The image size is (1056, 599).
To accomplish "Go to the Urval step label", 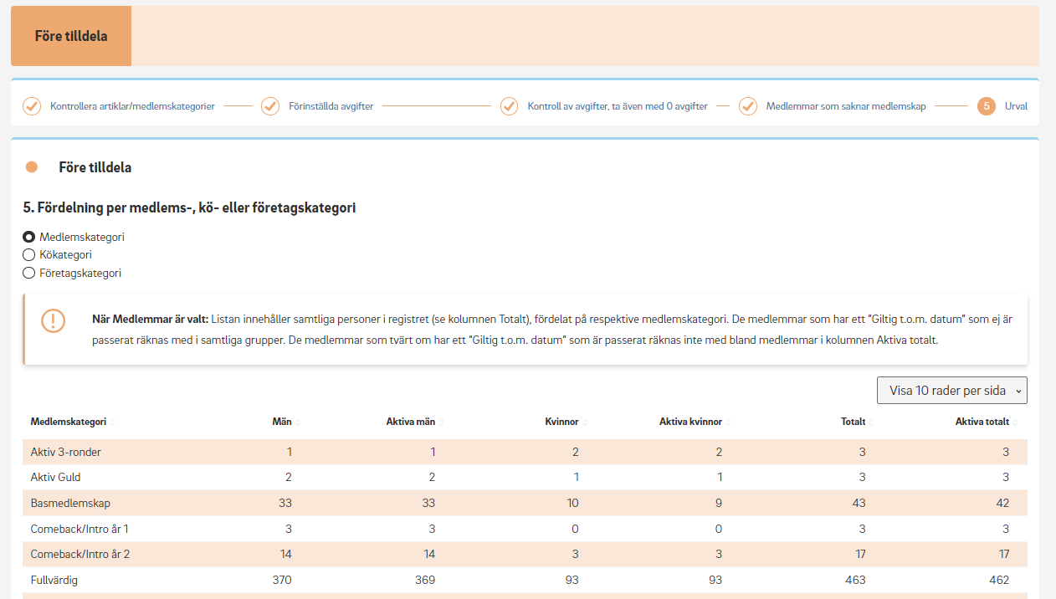I will [x=1016, y=107].
